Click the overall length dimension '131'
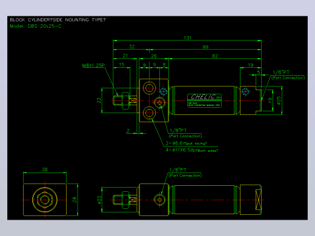 [187, 38]
